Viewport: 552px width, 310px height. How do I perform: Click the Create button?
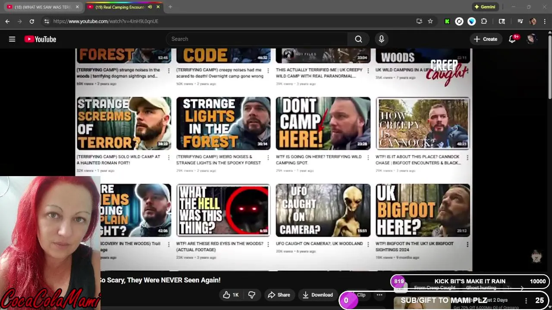coord(486,39)
